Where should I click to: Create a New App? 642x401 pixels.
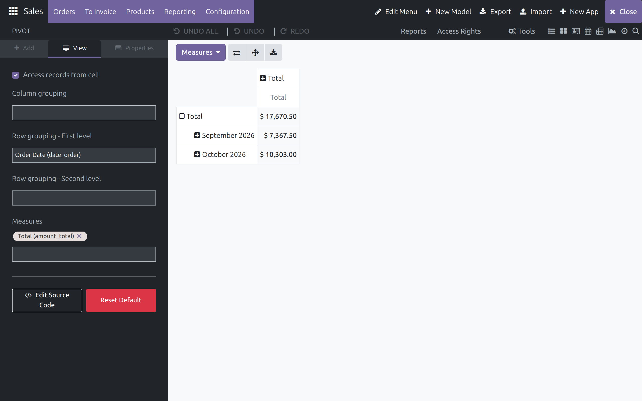pos(579,12)
